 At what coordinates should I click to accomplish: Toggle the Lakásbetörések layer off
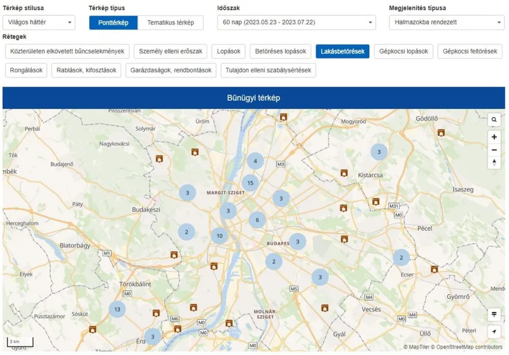click(x=342, y=51)
